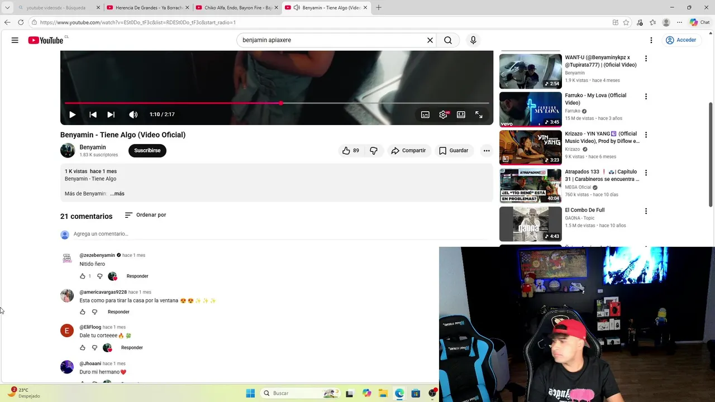Open the YouTube guide hamburger menu
This screenshot has height=402, width=715.
coord(15,40)
